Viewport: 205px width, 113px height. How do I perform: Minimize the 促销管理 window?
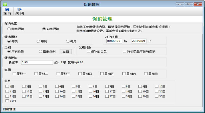180,5
